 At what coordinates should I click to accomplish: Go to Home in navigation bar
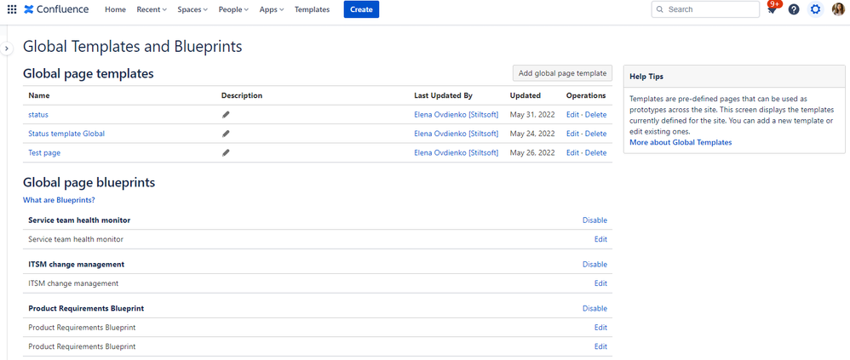116,9
